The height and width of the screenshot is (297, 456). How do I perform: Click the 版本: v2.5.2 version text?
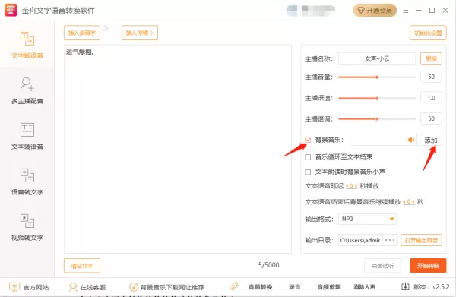pos(431,287)
